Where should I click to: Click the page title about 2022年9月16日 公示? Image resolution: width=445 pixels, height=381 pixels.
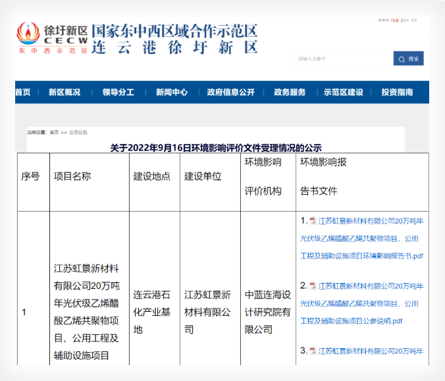pyautogui.click(x=216, y=148)
